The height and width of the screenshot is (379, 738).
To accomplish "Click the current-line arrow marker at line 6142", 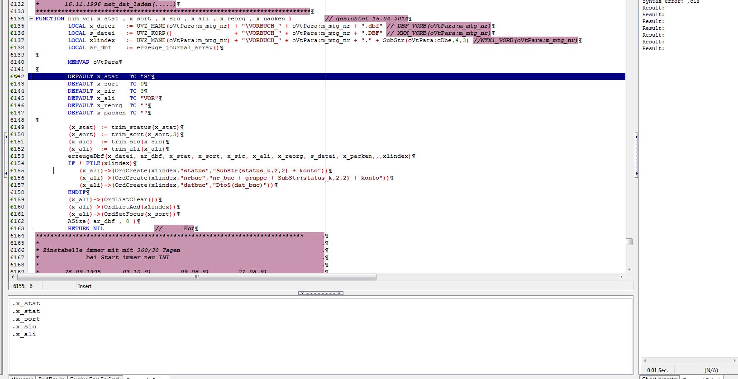I will click(x=15, y=76).
